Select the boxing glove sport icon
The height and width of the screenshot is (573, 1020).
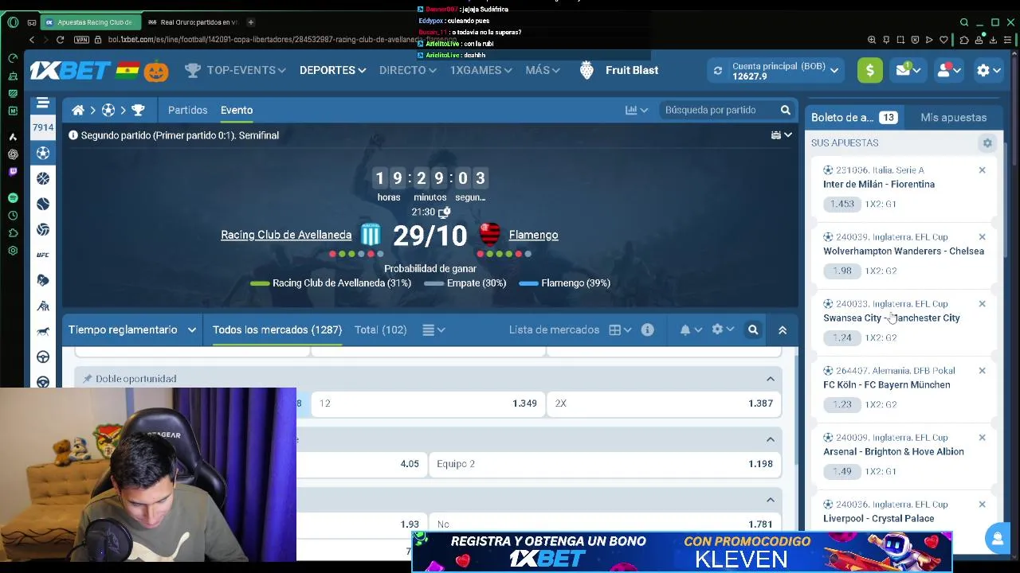pos(43,280)
